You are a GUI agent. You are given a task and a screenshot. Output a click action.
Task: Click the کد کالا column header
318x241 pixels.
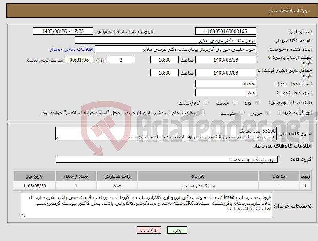pos(279,176)
